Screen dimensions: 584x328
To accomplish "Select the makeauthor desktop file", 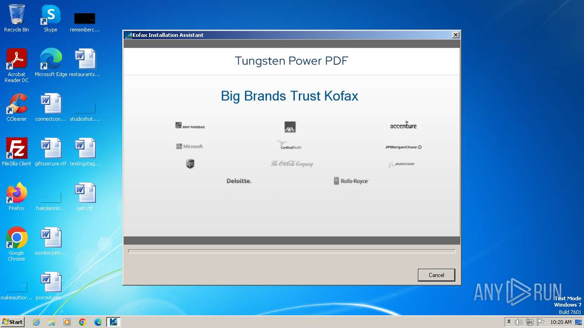I will [16, 290].
